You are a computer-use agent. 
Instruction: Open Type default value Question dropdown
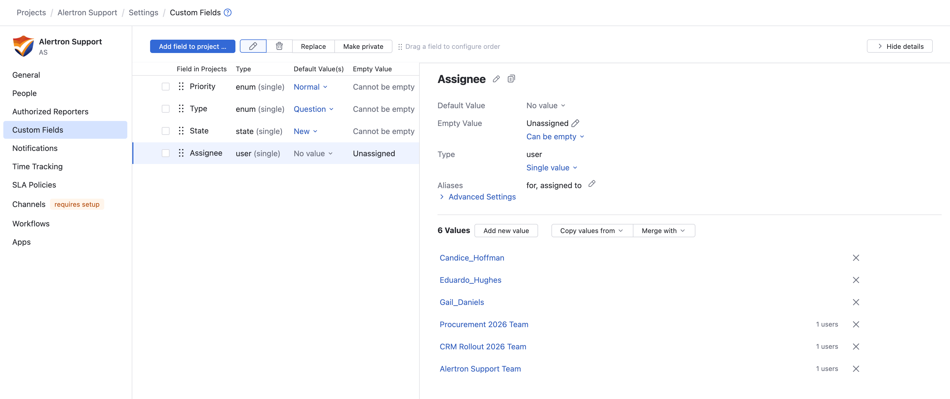(314, 109)
